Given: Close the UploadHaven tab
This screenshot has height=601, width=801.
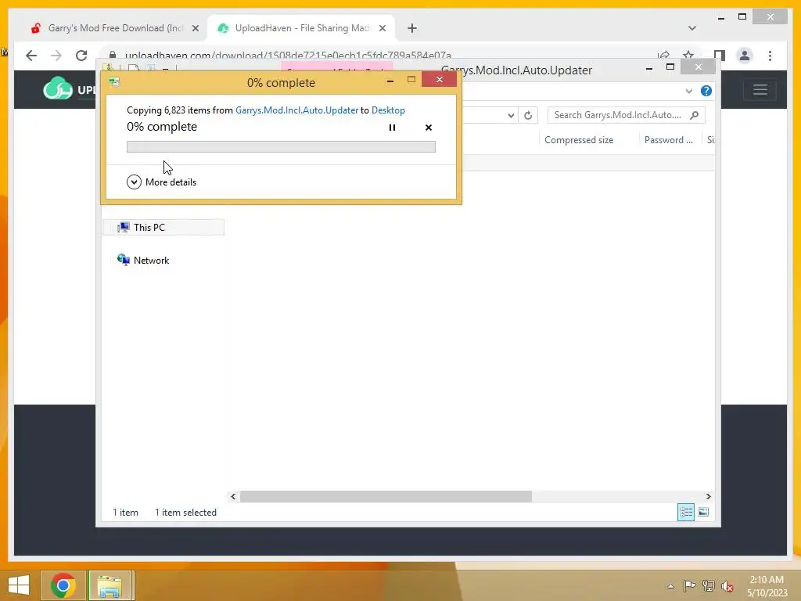Looking at the screenshot, I should [x=382, y=28].
